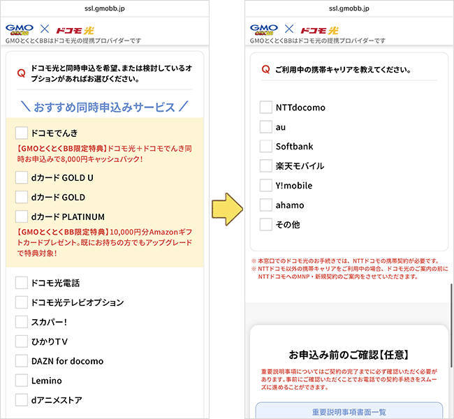Check the その他 carrier option
The width and height of the screenshot is (454, 419).
[x=266, y=224]
